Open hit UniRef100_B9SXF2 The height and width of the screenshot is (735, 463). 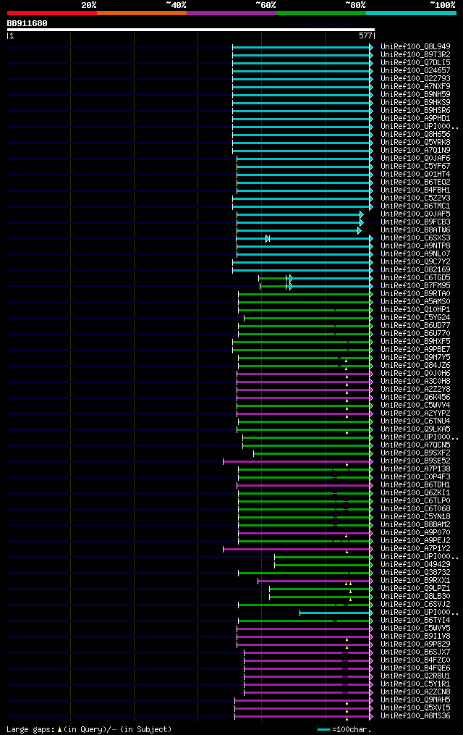coord(415,453)
